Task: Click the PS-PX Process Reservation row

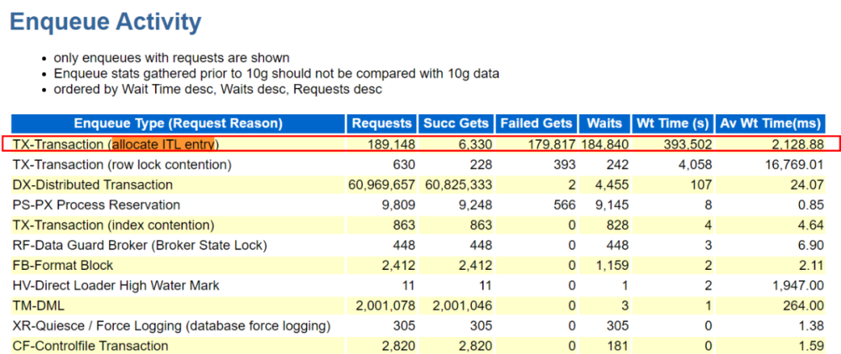Action: pyautogui.click(x=418, y=205)
